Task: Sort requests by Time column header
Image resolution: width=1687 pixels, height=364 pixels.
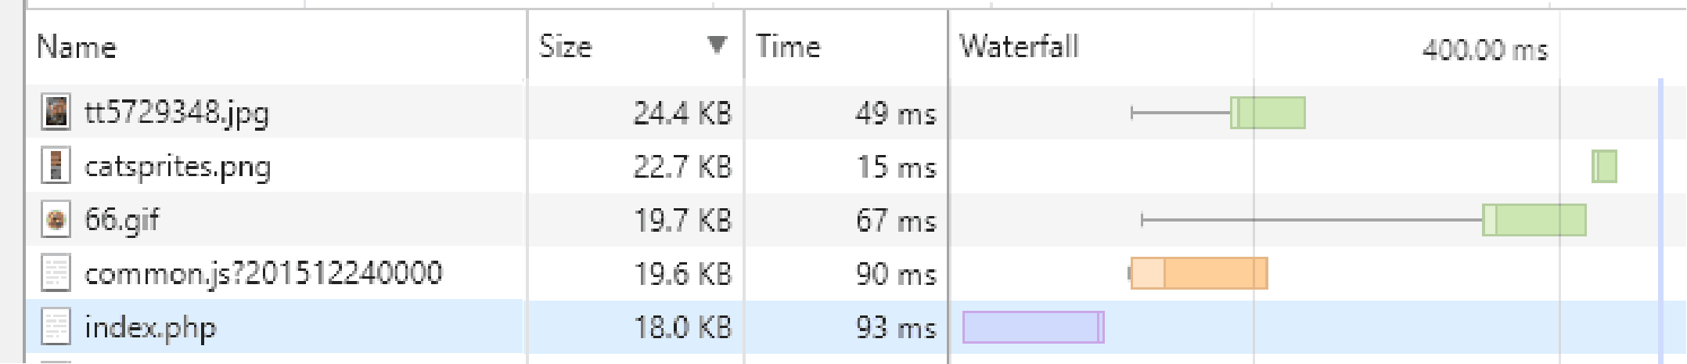Action: coord(788,47)
